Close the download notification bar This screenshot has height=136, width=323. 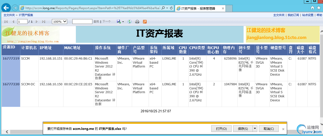(x=283, y=129)
